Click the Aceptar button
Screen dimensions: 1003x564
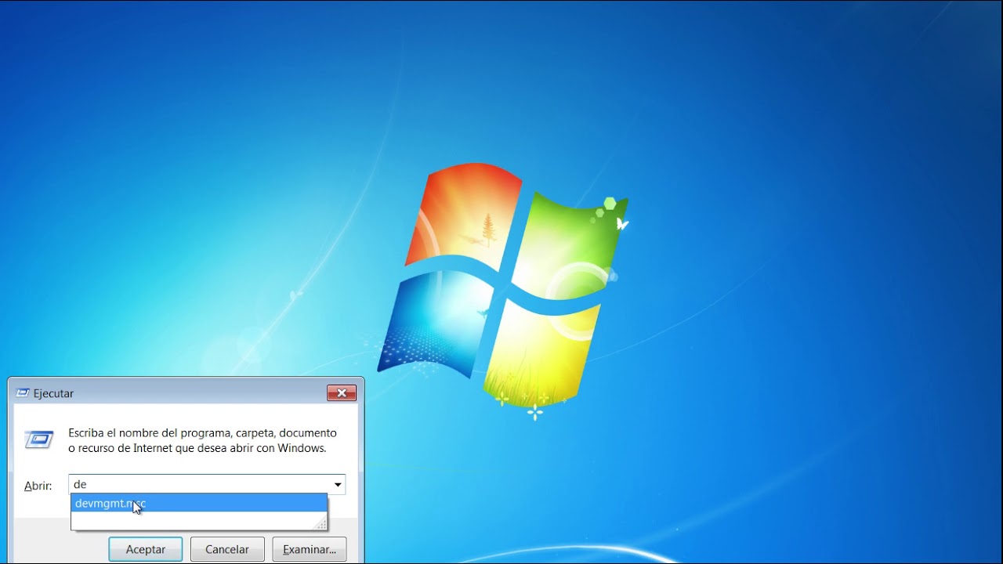(146, 549)
